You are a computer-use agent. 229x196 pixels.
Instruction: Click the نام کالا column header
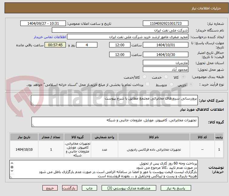click(x=154, y=137)
